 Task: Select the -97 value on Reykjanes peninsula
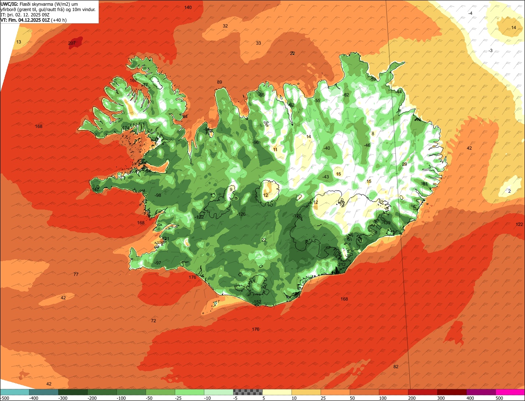click(x=157, y=263)
